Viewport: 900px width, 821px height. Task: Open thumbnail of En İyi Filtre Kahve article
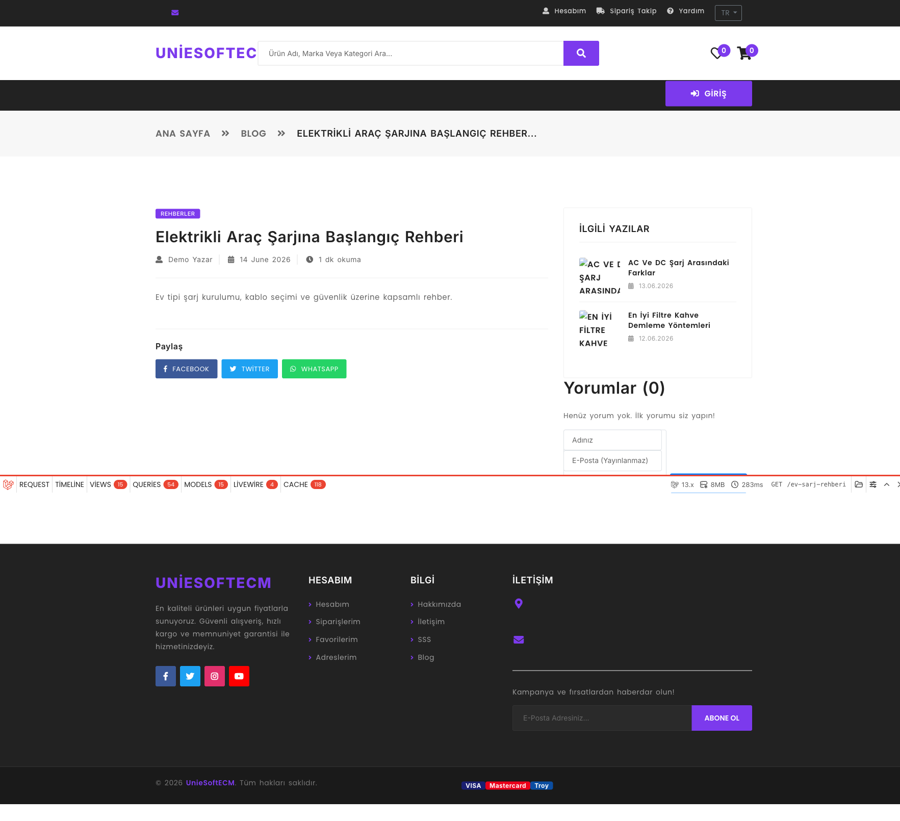(600, 329)
